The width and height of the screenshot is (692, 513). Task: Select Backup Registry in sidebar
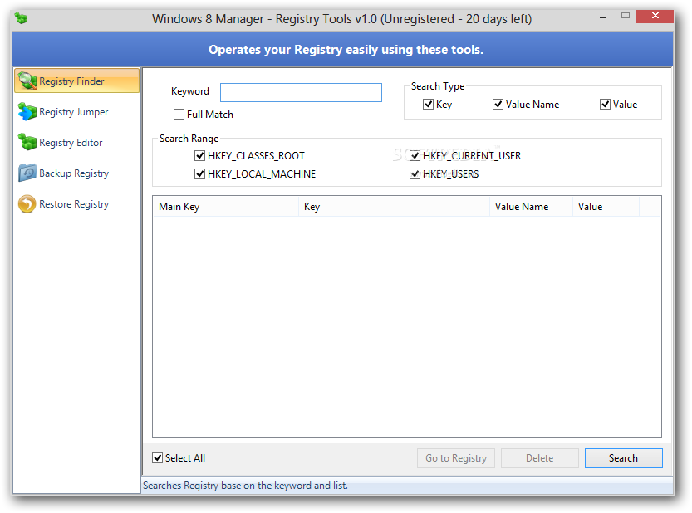pos(76,173)
